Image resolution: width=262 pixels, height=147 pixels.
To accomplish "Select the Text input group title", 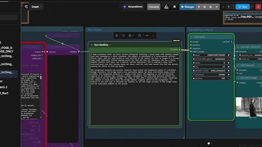I will [94, 30].
